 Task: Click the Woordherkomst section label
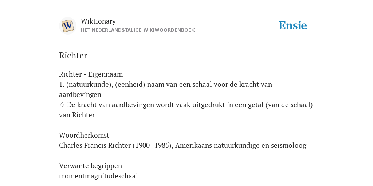click(84, 135)
